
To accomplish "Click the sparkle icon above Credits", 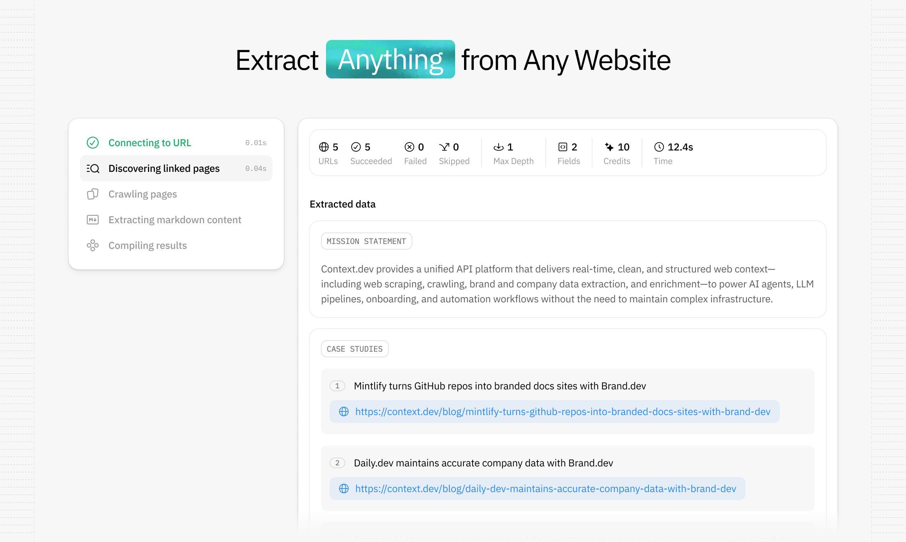I will click(x=609, y=147).
